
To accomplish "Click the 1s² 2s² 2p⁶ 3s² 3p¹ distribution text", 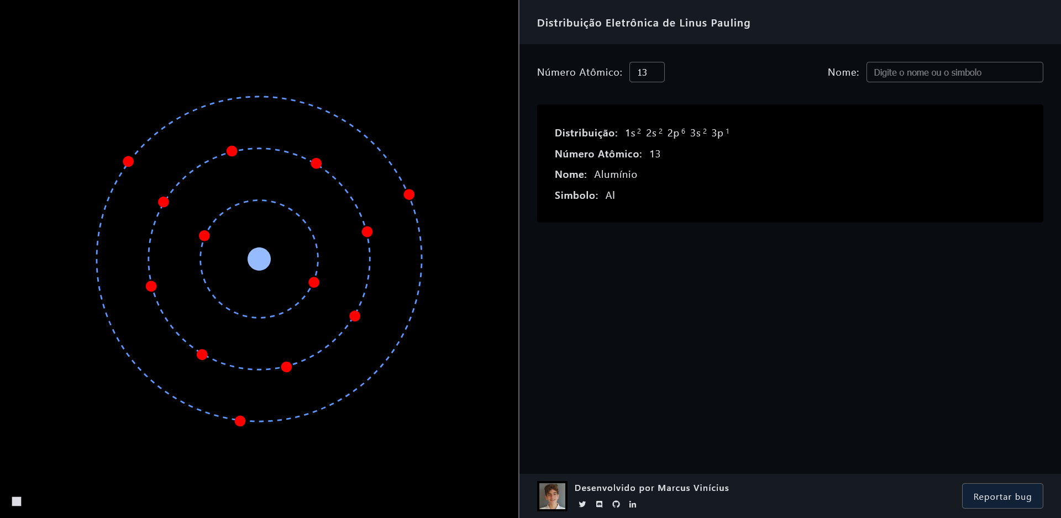I will point(677,133).
